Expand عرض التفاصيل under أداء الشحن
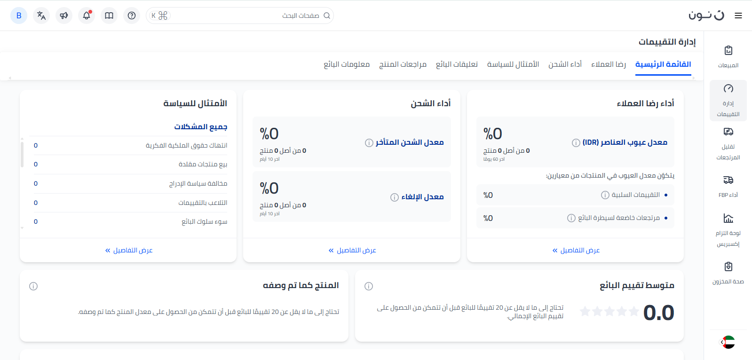 [352, 250]
